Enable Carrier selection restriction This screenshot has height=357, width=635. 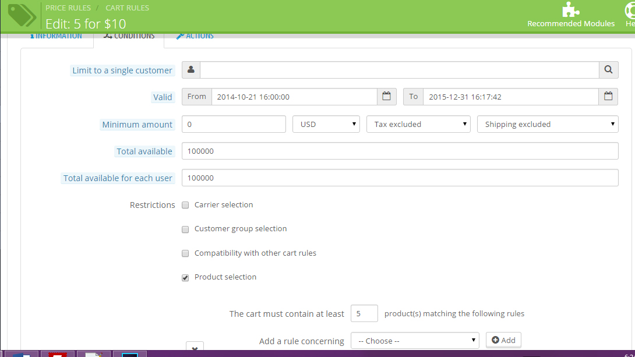[x=185, y=205]
